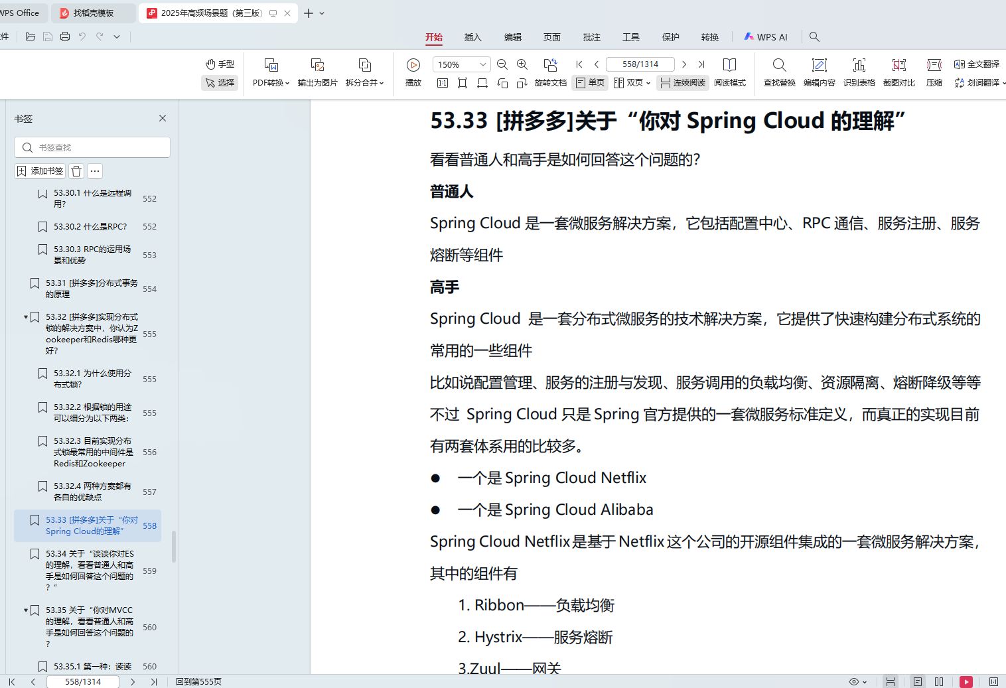This screenshot has width=1006, height=688.
Task: Click the open file folder icon
Action: (31, 37)
